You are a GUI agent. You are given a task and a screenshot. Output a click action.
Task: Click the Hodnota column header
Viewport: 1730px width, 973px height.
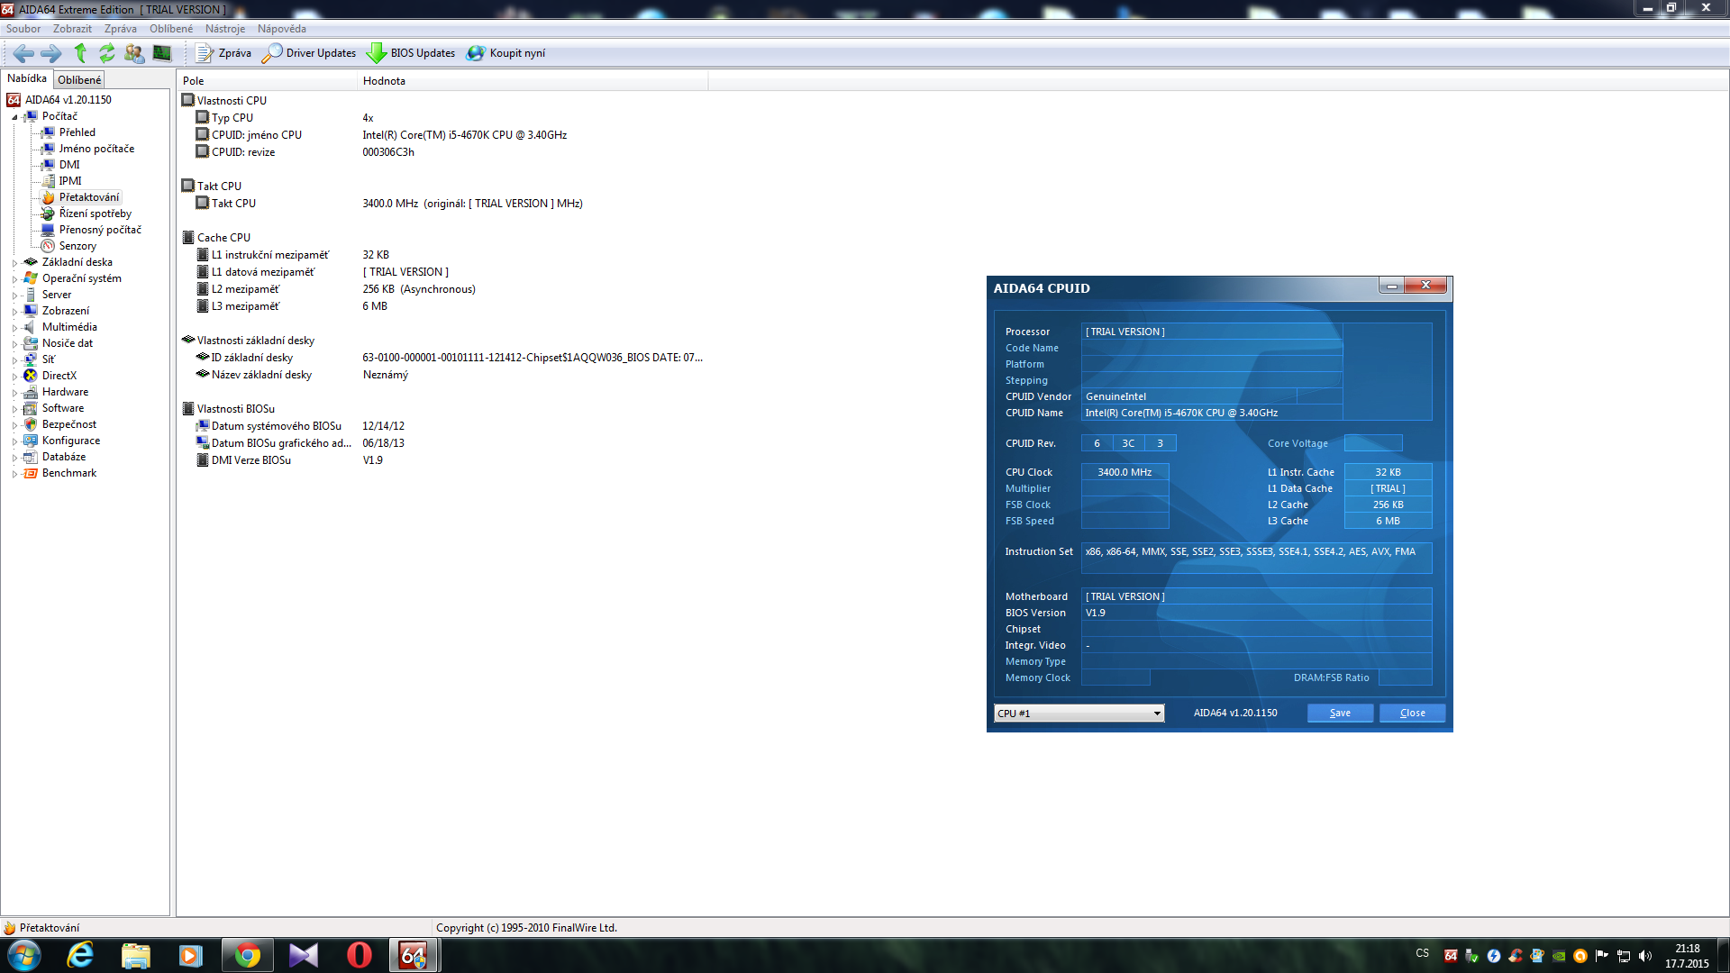[x=384, y=81]
